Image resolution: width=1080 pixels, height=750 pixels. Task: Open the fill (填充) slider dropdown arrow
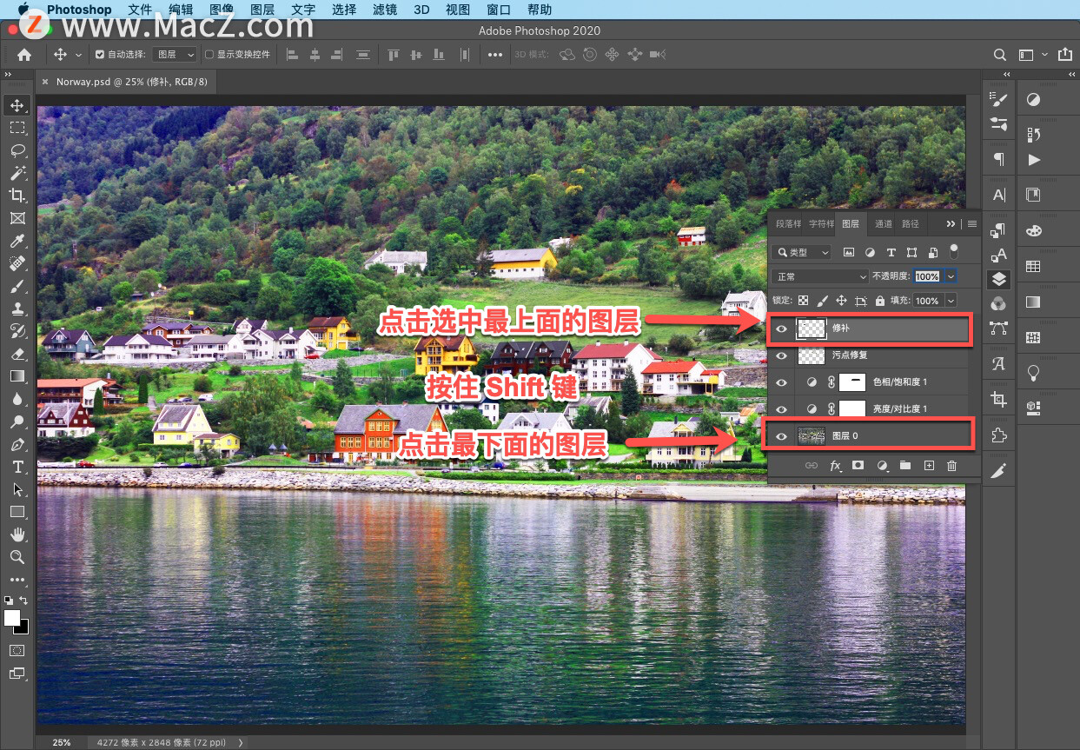click(x=951, y=301)
